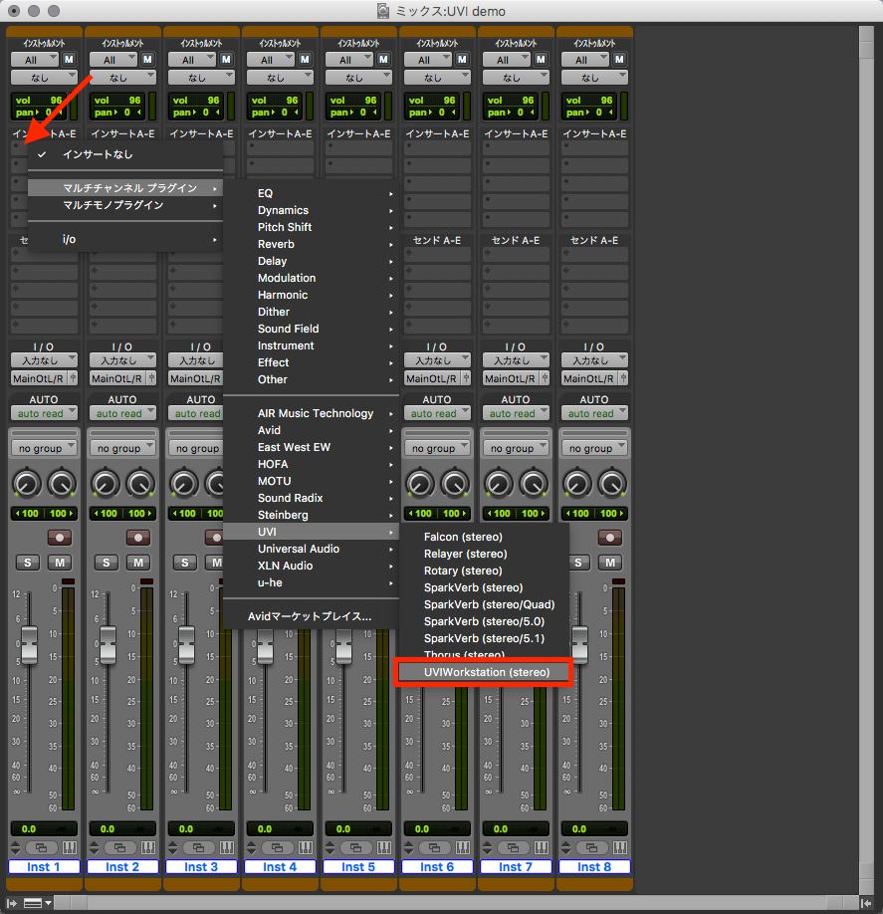Record-enable the Inst 2 track
Screen dimensions: 883x914
click(138, 538)
